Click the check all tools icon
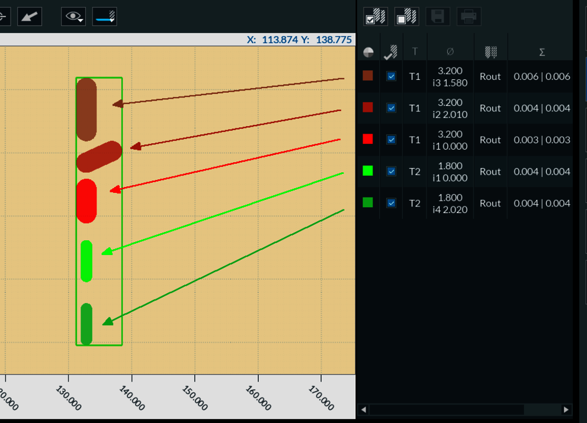This screenshot has width=587, height=423. pyautogui.click(x=376, y=17)
